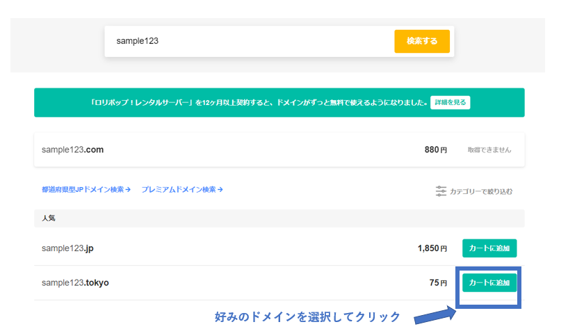Expand カテゴリーで絞り込む category filter
568x329 pixels.
click(x=480, y=191)
